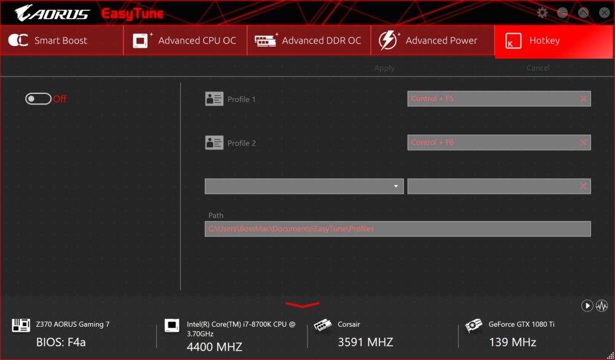Go to the Advanced Power tab
The height and width of the screenshot is (360, 615).
432,41
